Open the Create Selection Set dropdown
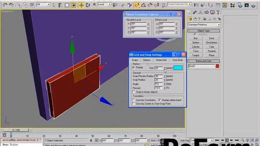The width and height of the screenshot is (260, 146). tap(190, 4)
